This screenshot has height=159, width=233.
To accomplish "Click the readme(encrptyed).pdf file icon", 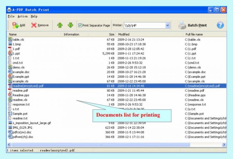I will pos(10,86).
